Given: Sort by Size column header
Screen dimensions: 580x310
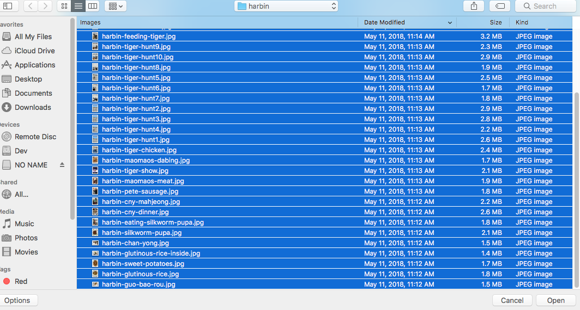Looking at the screenshot, I should click(483, 22).
